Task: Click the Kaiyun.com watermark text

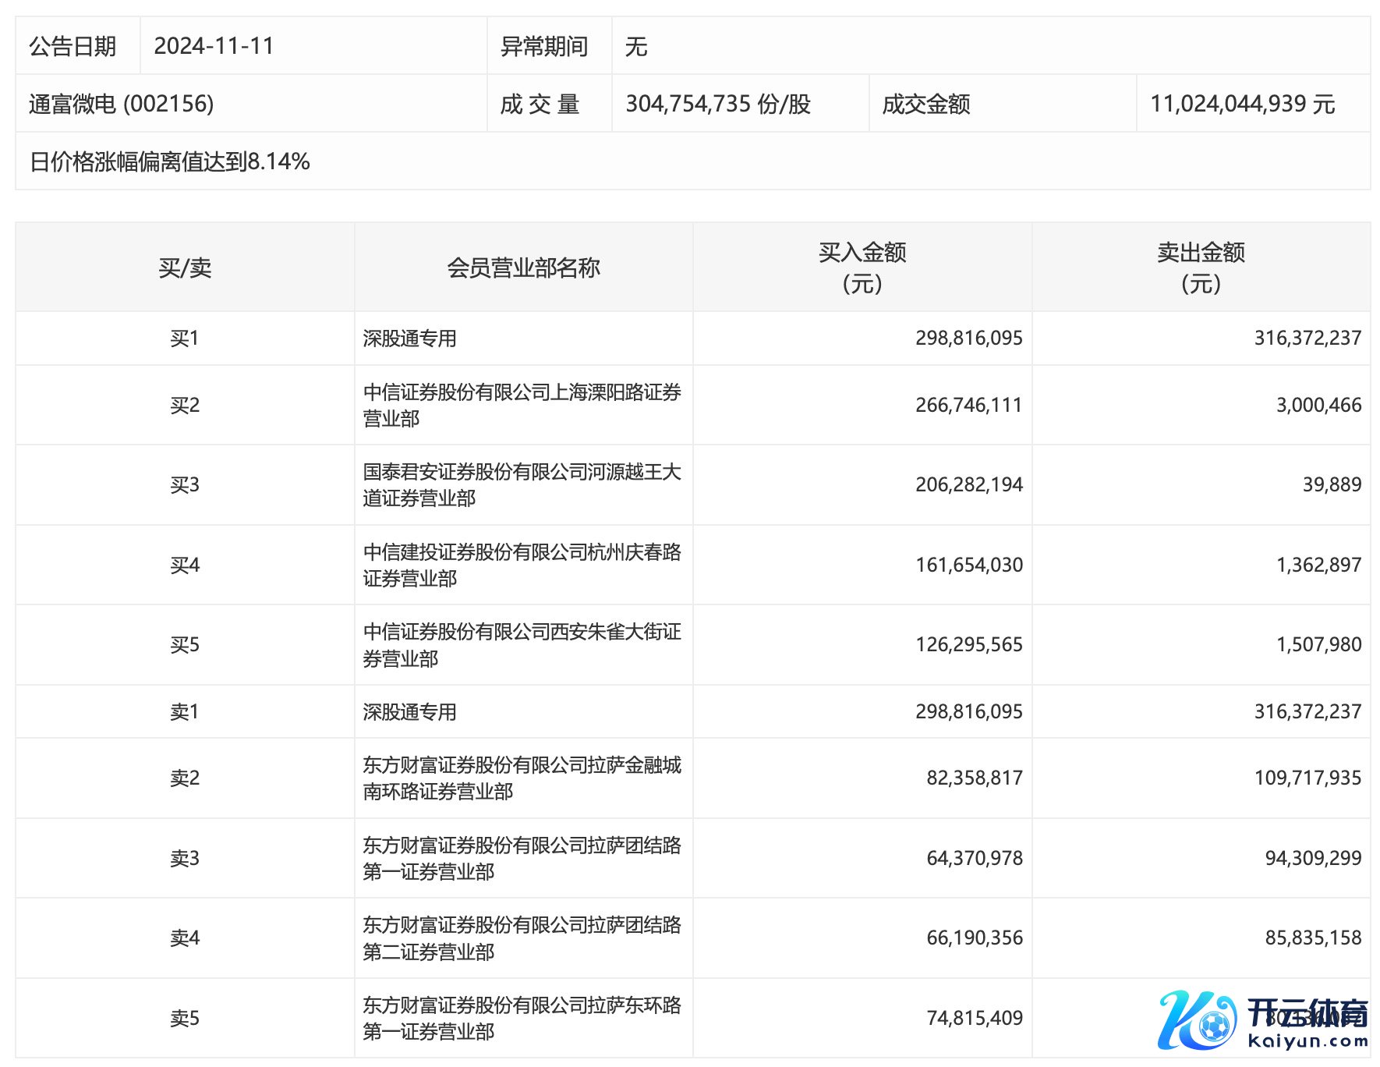Action: click(1307, 1040)
